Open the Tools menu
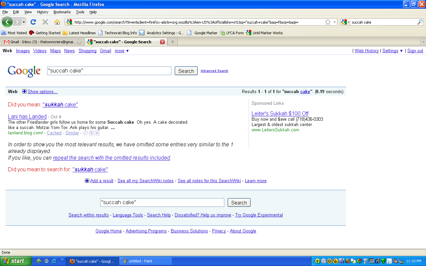The height and width of the screenshot is (266, 426). click(80, 12)
